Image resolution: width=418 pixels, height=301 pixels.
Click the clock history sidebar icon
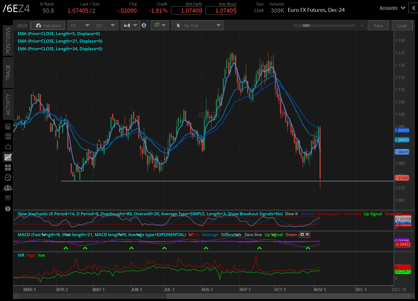pos(8,177)
